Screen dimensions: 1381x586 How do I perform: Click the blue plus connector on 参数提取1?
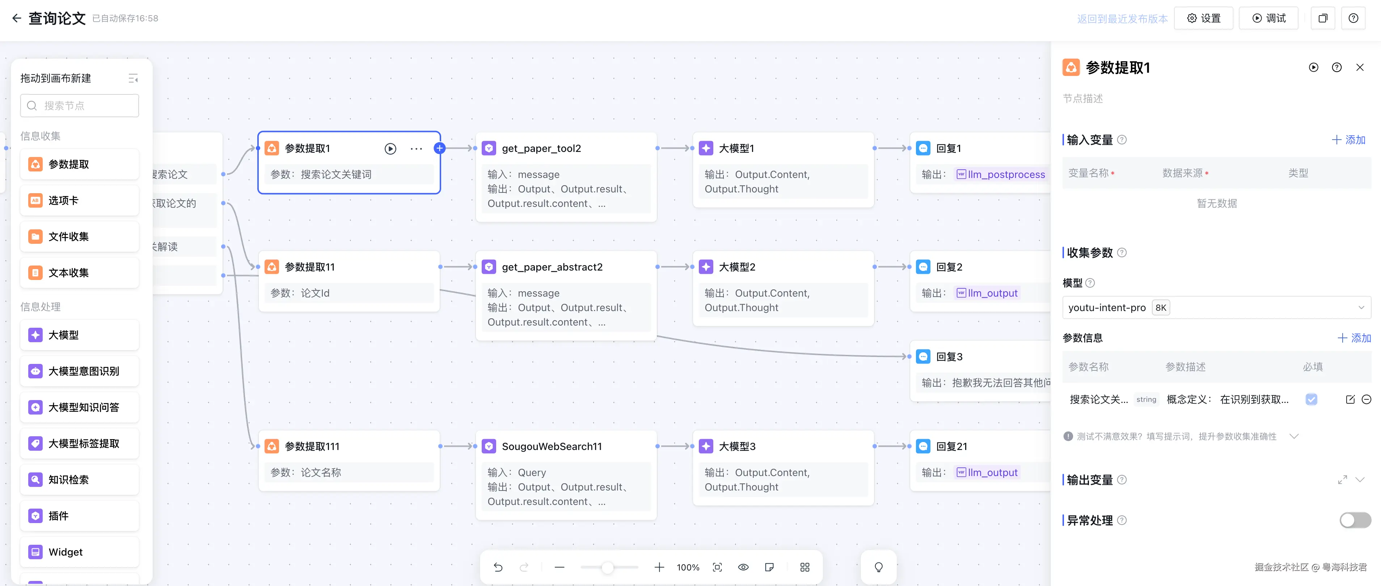point(440,148)
